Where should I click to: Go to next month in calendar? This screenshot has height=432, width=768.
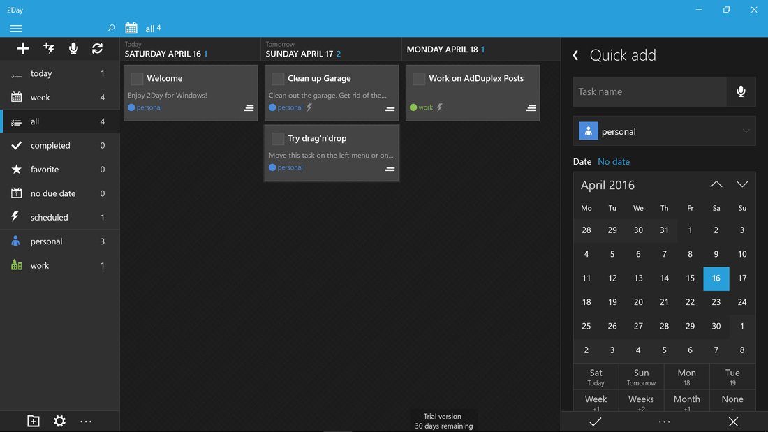(742, 185)
